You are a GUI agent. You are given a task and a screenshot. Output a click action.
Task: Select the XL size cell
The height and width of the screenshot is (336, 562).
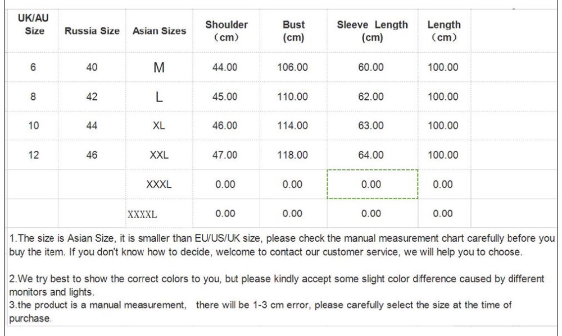tap(159, 126)
